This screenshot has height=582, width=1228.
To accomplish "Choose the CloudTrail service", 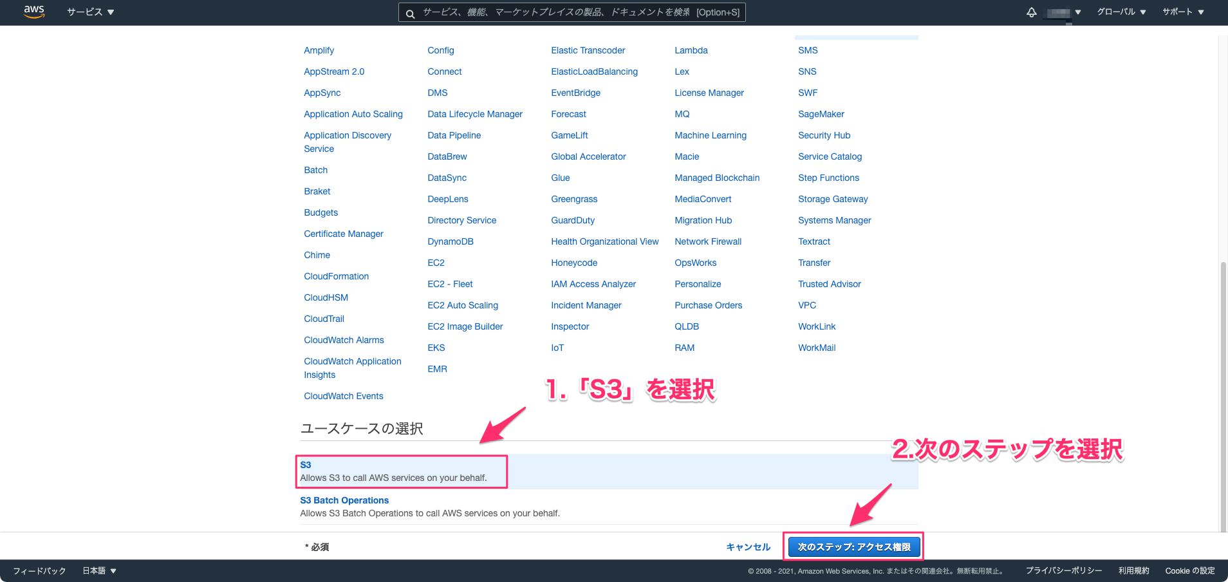I will [324, 319].
